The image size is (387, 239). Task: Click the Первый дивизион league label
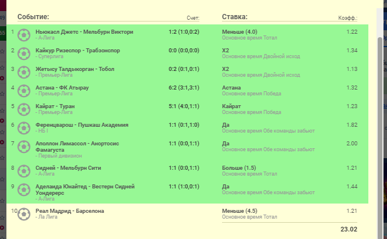coord(59,156)
